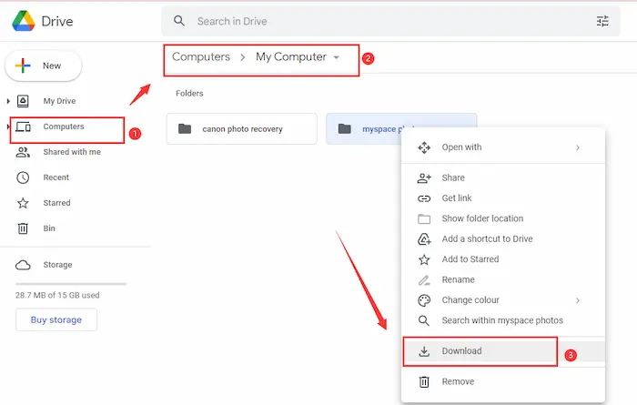Click the Remove trash icon in menu
Image resolution: width=637 pixels, height=405 pixels.
tap(424, 382)
